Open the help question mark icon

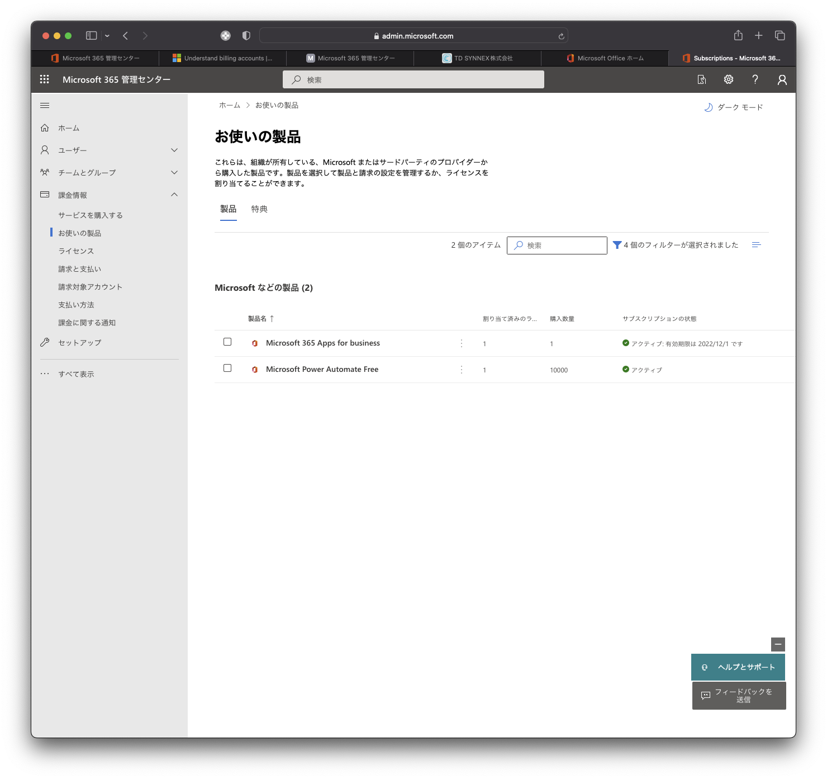click(x=755, y=79)
